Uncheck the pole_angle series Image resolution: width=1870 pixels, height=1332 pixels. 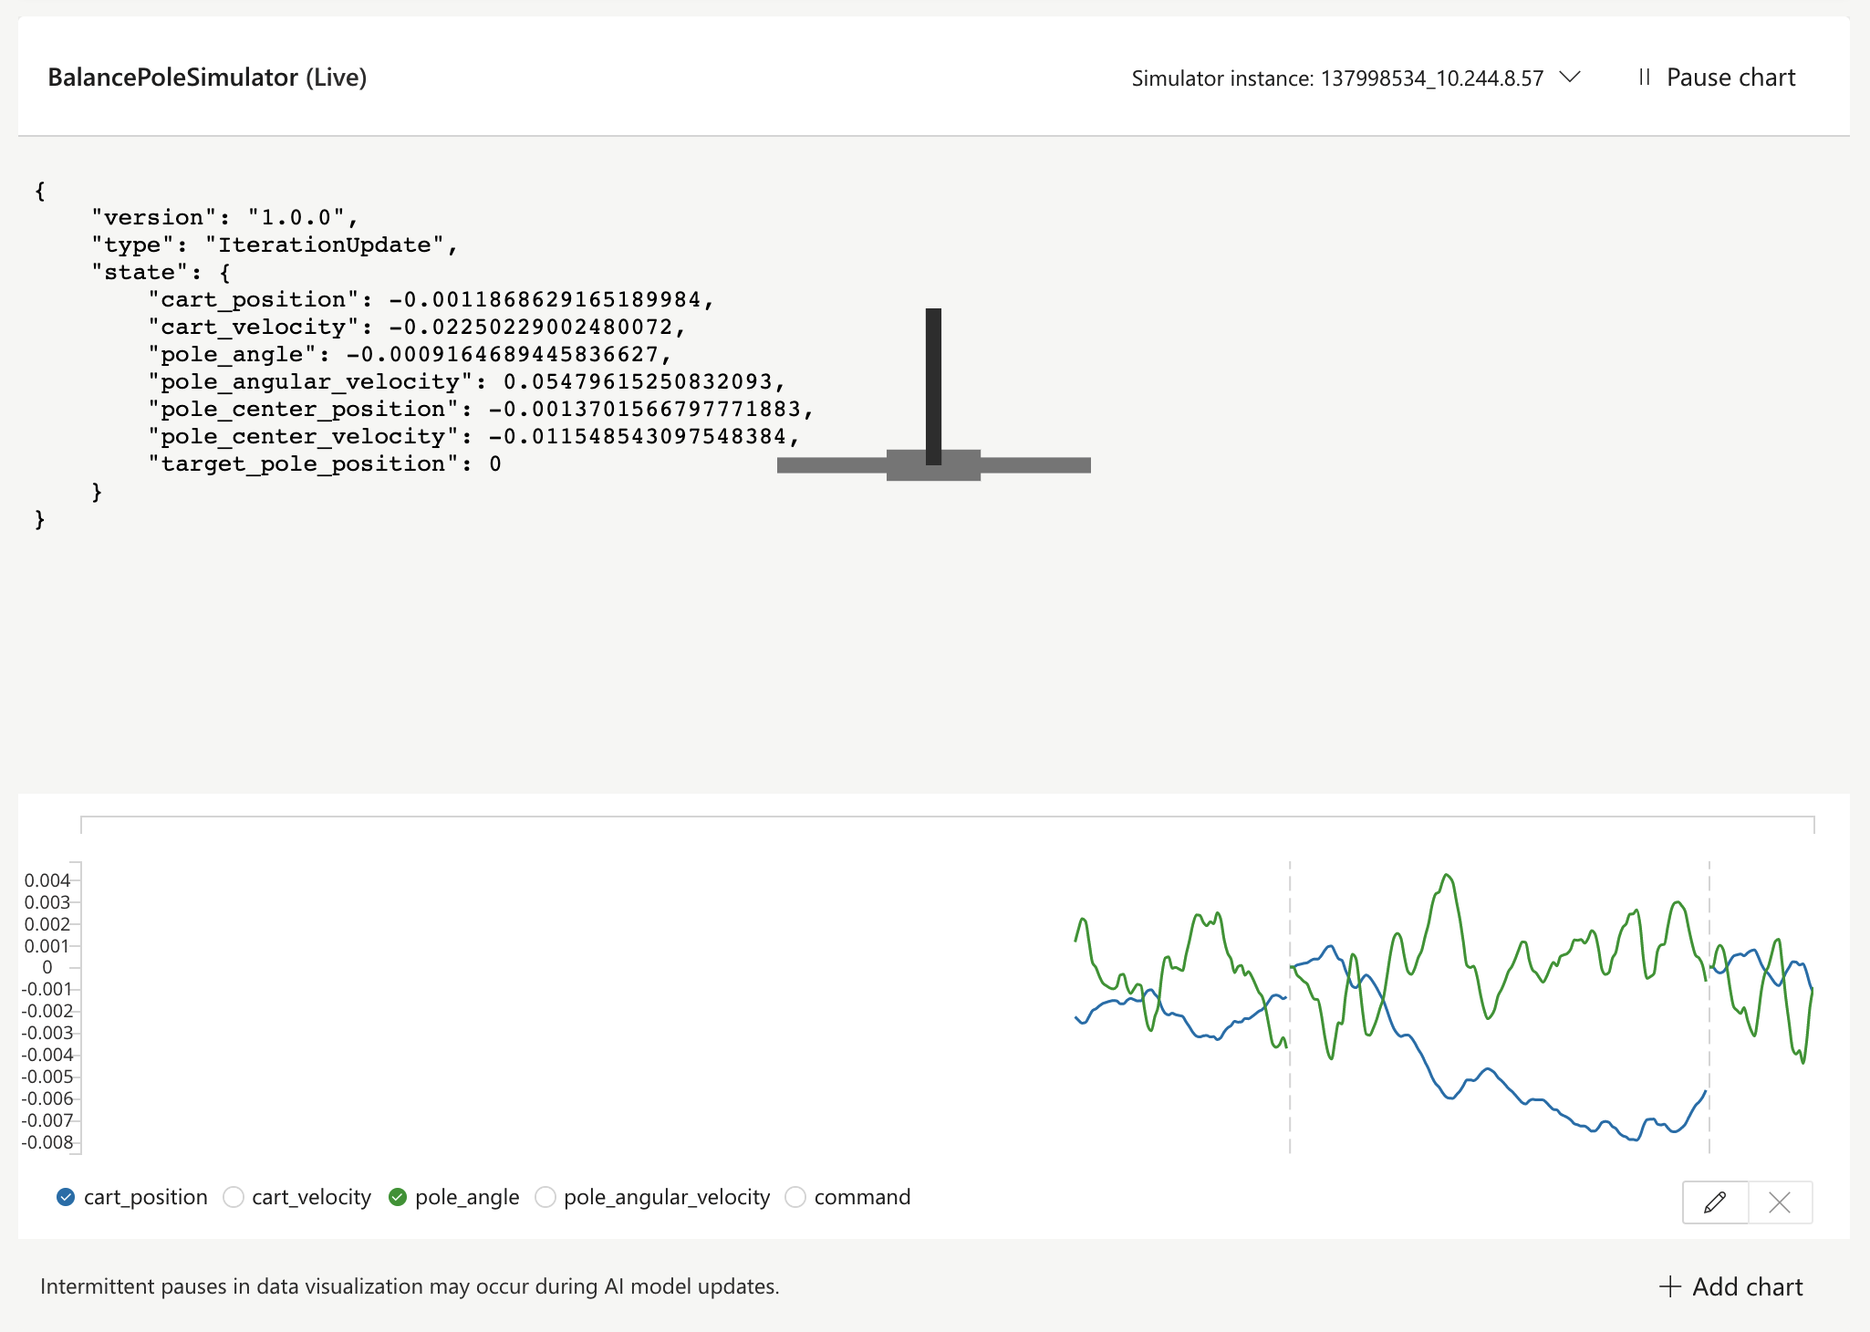pyautogui.click(x=397, y=1197)
